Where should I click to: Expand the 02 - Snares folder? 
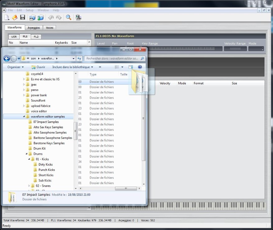(29, 186)
